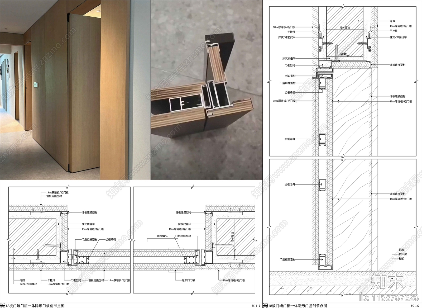The width and height of the screenshot is (422, 308).
Task: Click horizontal 墙体厚度 dimension in vertical-section drawing
Action: point(345,27)
